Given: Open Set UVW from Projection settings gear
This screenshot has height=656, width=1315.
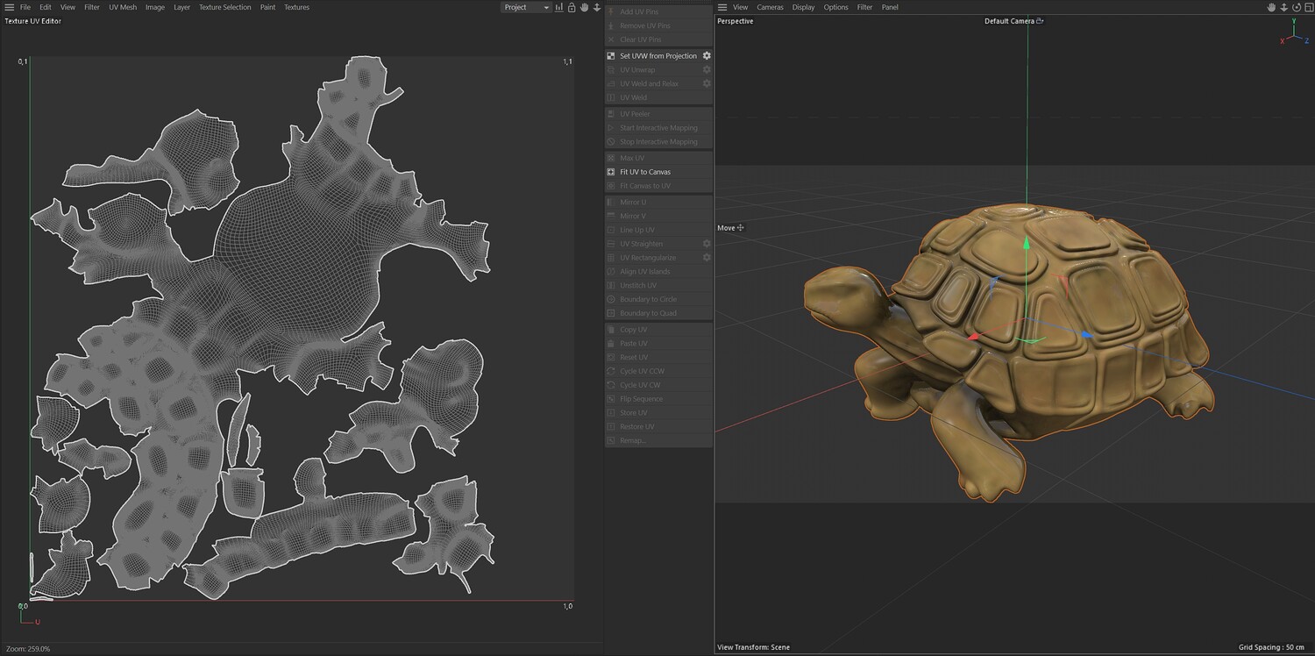Looking at the screenshot, I should [x=707, y=56].
